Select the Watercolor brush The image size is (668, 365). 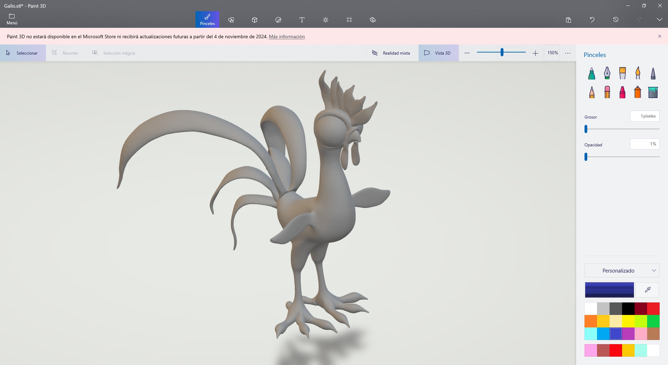(x=638, y=73)
